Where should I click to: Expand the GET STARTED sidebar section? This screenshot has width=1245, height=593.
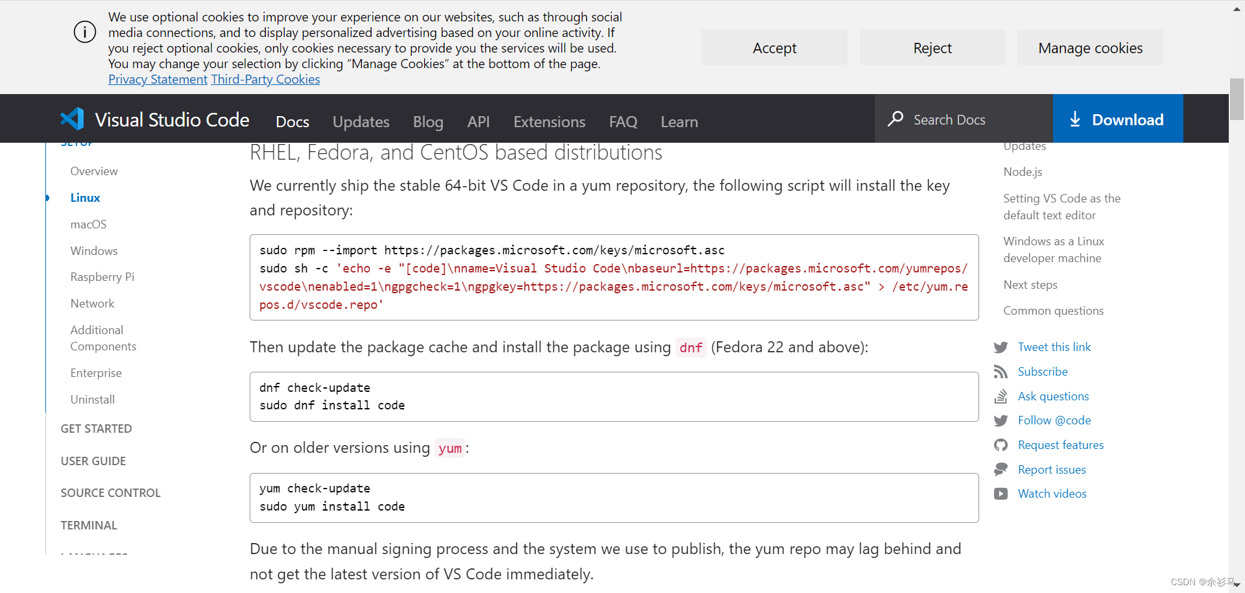click(x=96, y=429)
